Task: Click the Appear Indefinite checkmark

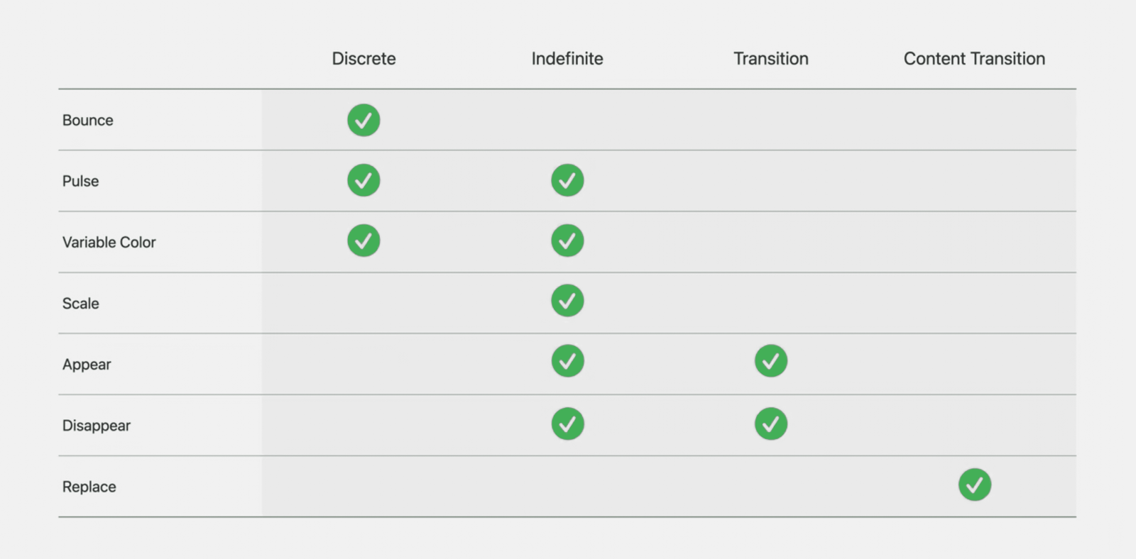Action: pyautogui.click(x=567, y=361)
